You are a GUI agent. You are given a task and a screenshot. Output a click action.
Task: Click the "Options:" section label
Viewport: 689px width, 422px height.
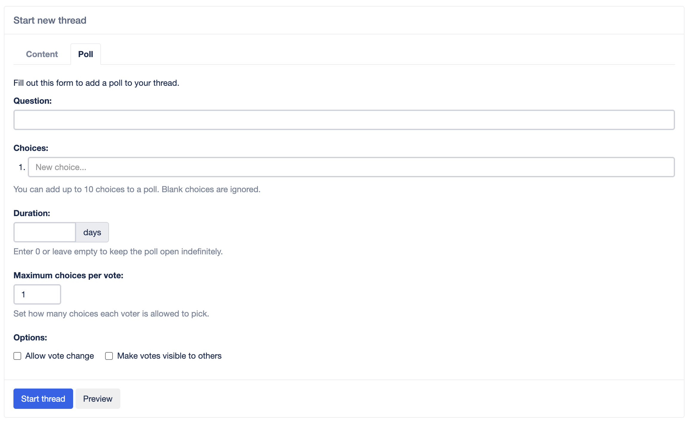(30, 337)
